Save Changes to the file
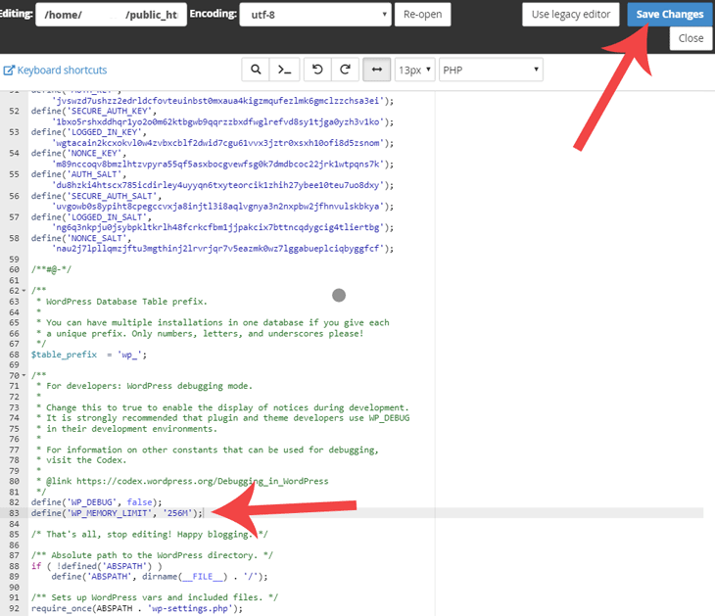This screenshot has width=715, height=616. [669, 15]
